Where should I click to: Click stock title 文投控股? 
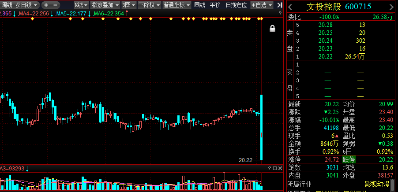(323, 7)
